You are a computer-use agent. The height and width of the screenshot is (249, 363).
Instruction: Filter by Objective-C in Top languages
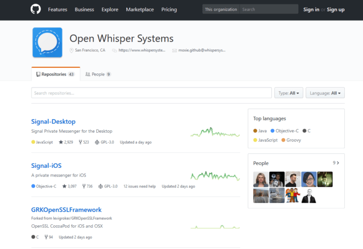(284, 131)
